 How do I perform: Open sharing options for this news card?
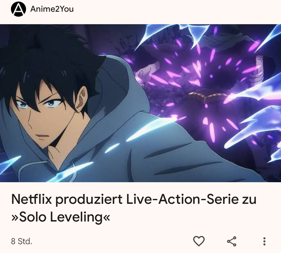(232, 241)
